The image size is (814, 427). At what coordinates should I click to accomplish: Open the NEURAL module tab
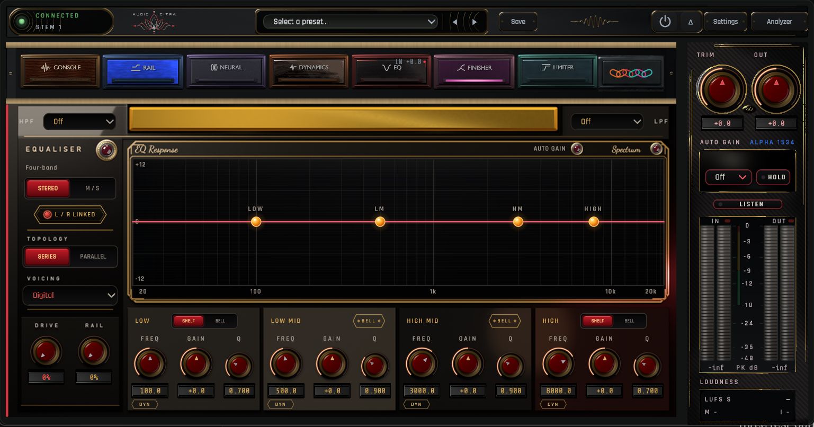coord(226,71)
